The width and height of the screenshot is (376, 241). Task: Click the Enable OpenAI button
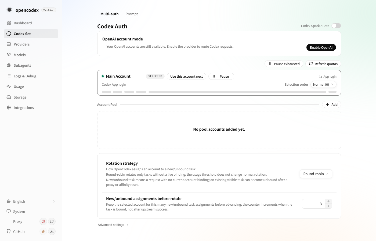pos(321,47)
